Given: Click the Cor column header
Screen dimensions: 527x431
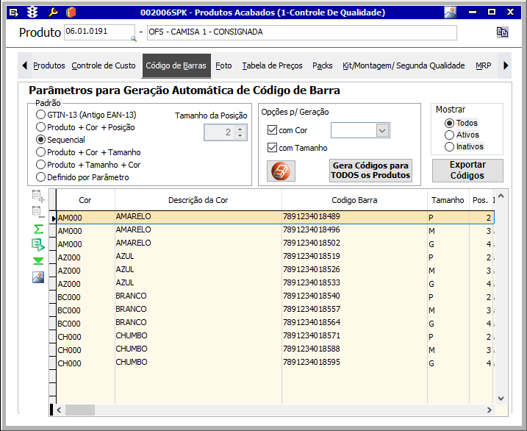Looking at the screenshot, I should 85,200.
